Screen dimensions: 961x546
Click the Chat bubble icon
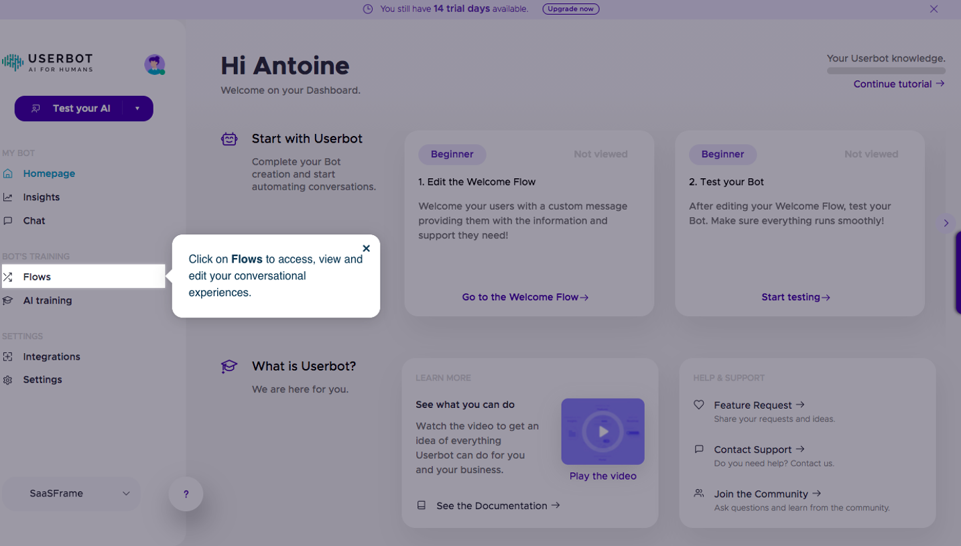click(x=8, y=220)
